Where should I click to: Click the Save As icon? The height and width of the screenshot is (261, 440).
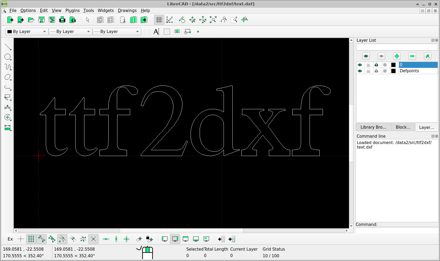[52, 20]
